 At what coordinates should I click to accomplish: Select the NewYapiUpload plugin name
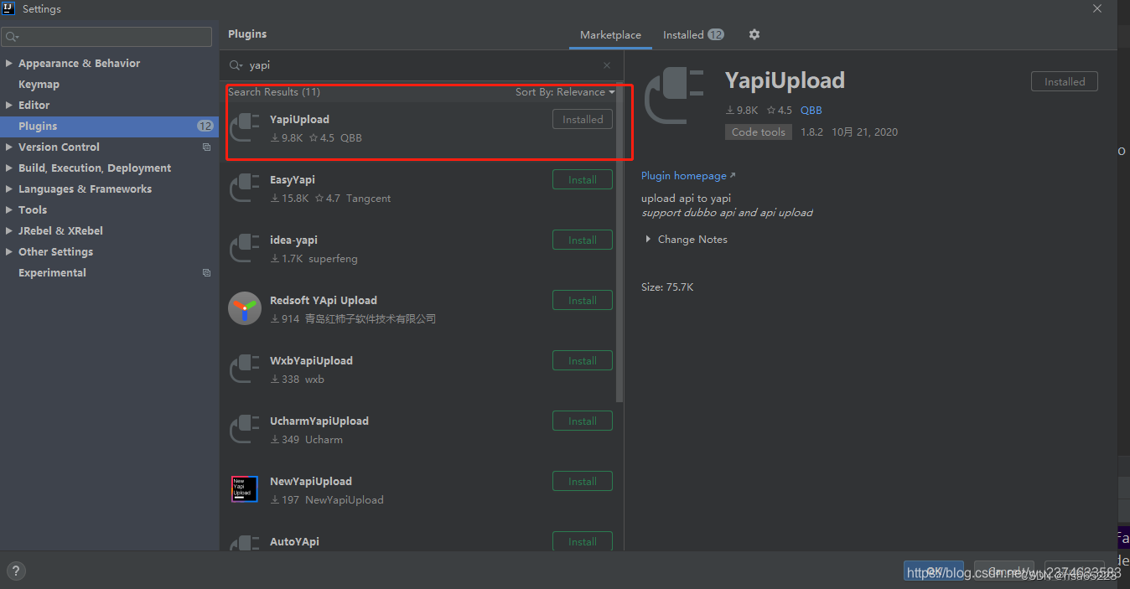311,482
